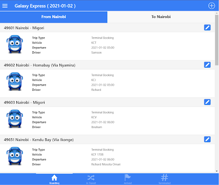Click the 49602 Nairobi - Homabay header

pyautogui.click(x=40, y=65)
